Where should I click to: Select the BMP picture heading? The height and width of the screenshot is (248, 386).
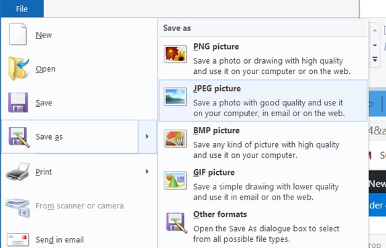tap(216, 130)
